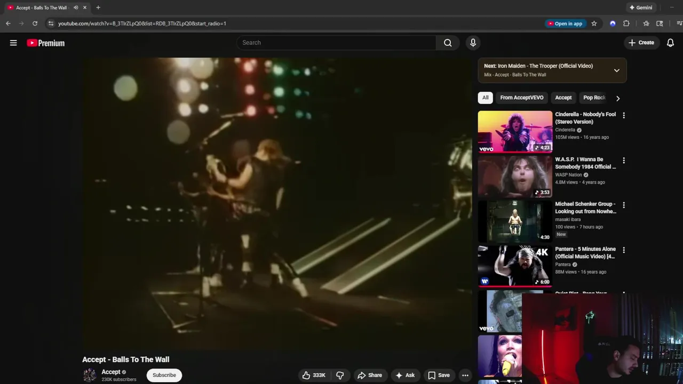683x384 pixels.
Task: Open more actions ellipsis under video
Action: tap(465, 375)
